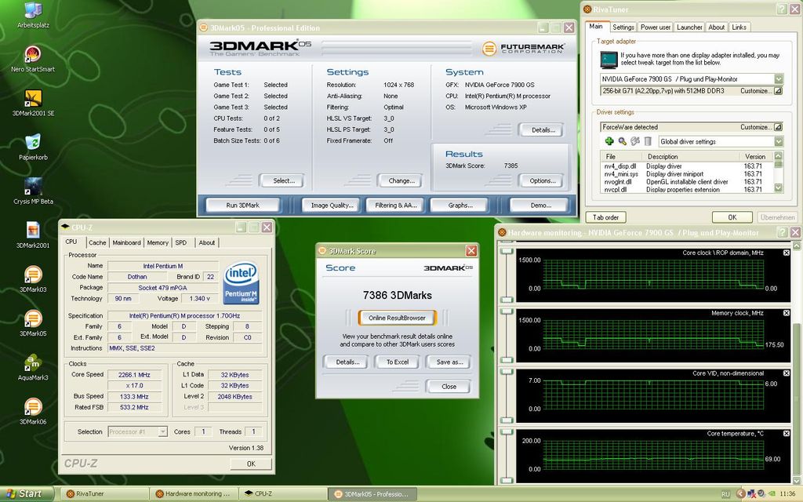
Task: Click OK in the CPU-Z window
Action: (251, 464)
